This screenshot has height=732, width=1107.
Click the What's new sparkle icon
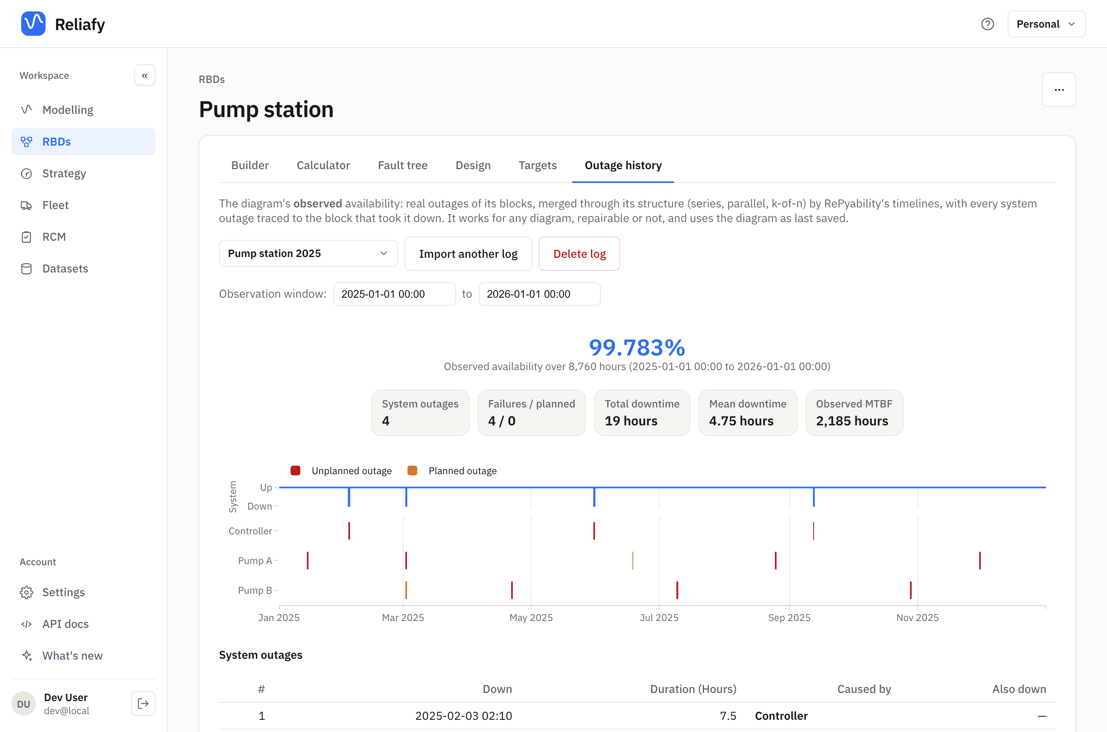pos(26,656)
